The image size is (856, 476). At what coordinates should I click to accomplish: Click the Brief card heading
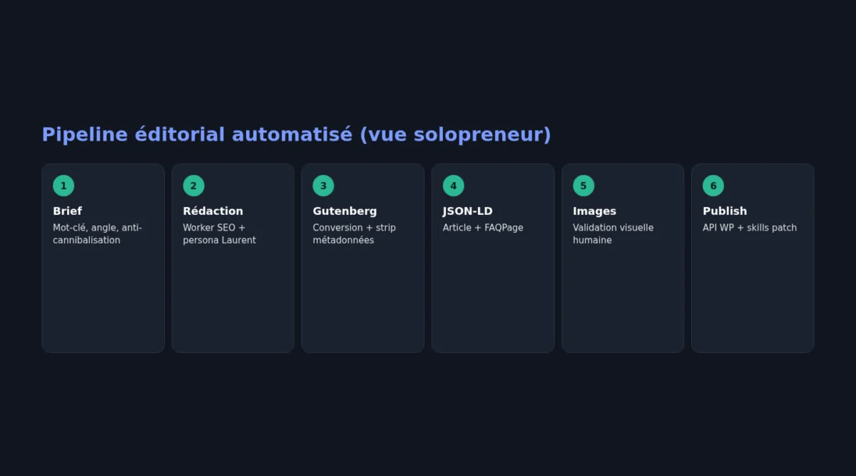point(68,211)
